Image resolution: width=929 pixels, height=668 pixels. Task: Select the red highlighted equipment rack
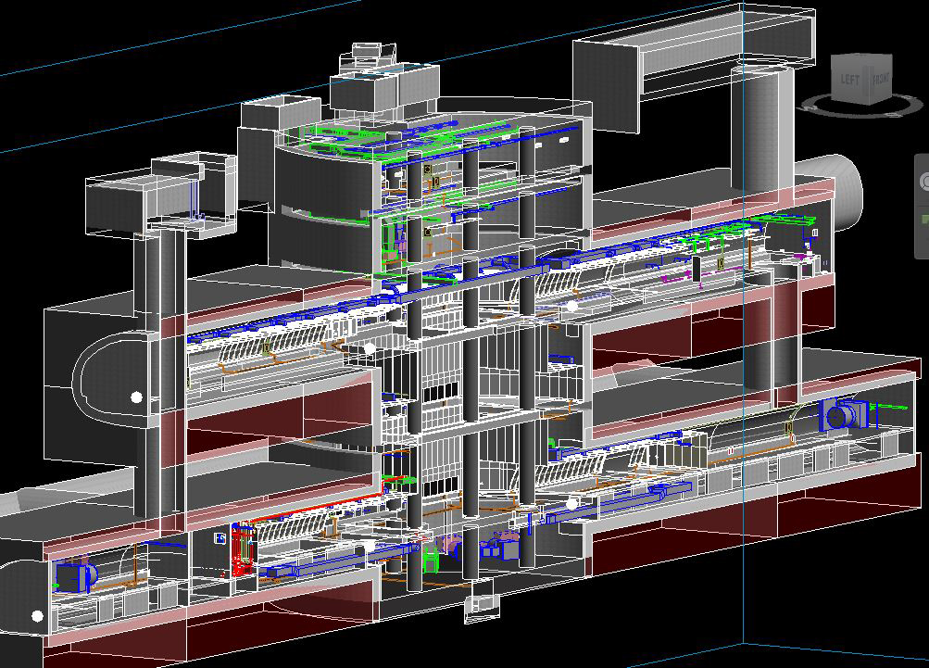(x=243, y=549)
